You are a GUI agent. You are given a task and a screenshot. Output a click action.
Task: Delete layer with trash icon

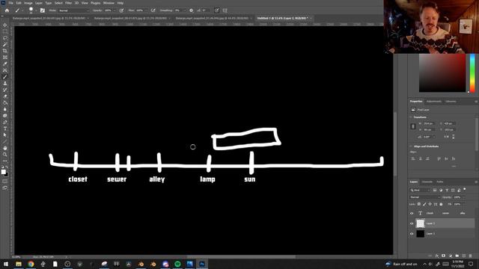click(x=471, y=256)
